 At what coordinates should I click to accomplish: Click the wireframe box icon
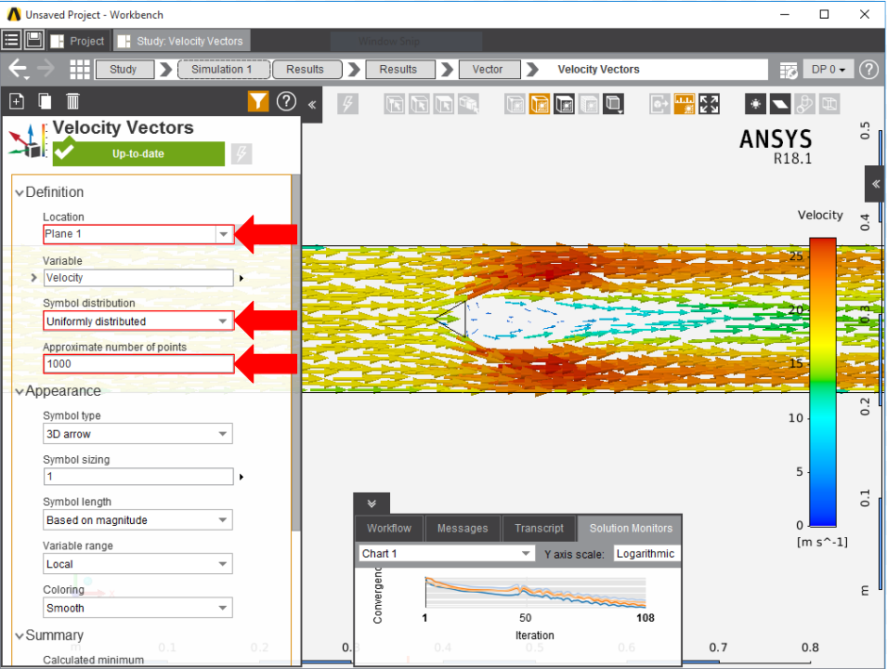click(x=829, y=104)
